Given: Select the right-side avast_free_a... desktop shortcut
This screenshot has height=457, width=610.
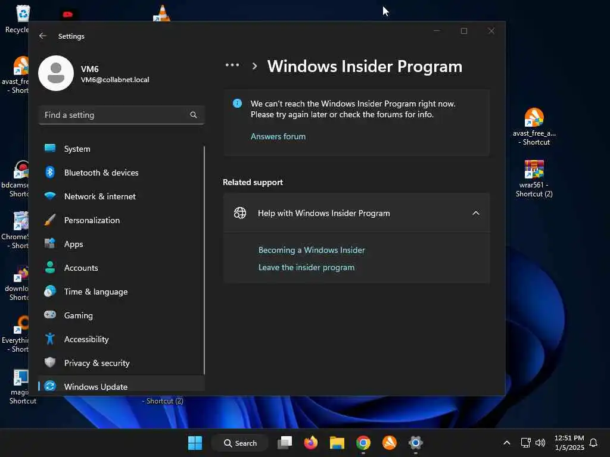Looking at the screenshot, I should click(x=534, y=127).
